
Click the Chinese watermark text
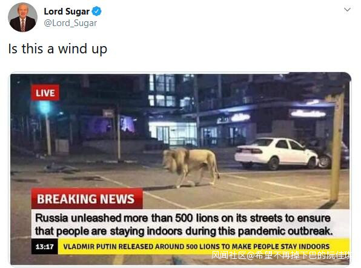pos(282,255)
